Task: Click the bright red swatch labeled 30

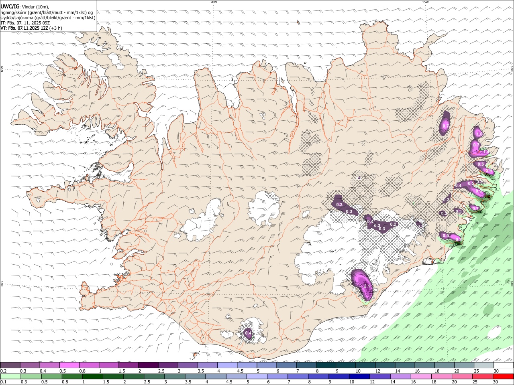Action: (503, 377)
